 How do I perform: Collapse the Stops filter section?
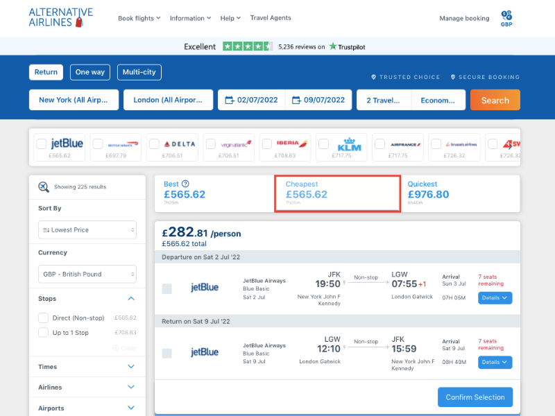click(131, 299)
